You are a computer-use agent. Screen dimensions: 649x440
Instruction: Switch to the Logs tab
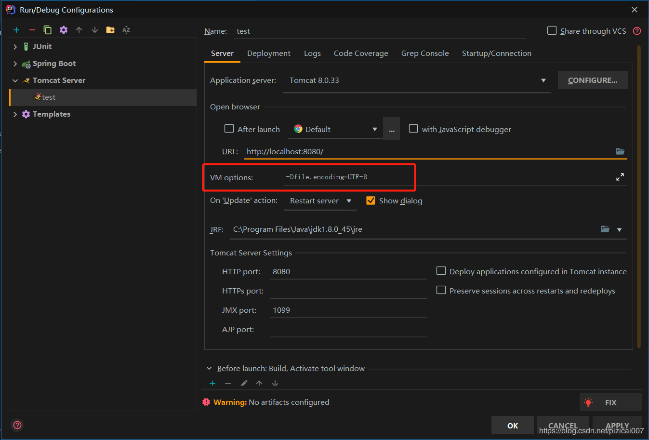(312, 53)
